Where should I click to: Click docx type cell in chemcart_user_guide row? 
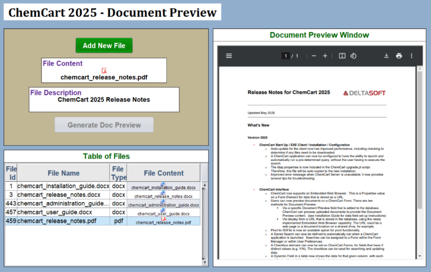118,212
